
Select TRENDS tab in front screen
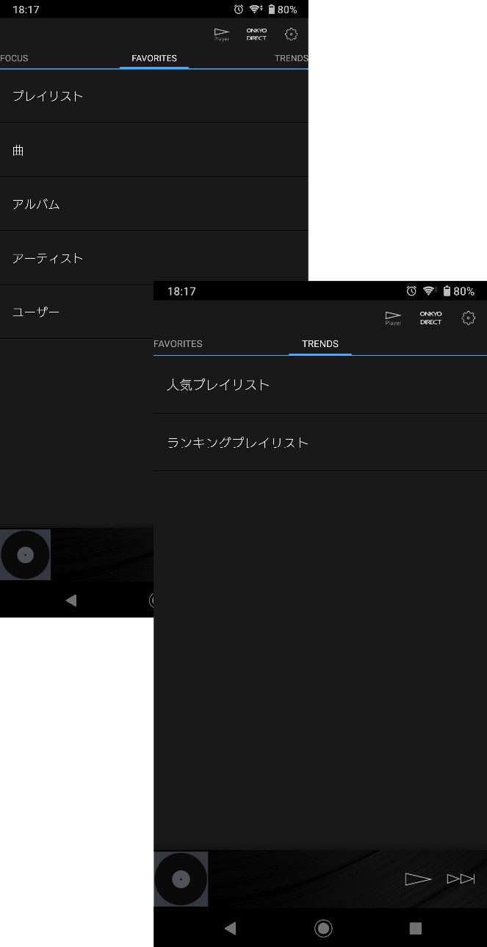pos(320,343)
